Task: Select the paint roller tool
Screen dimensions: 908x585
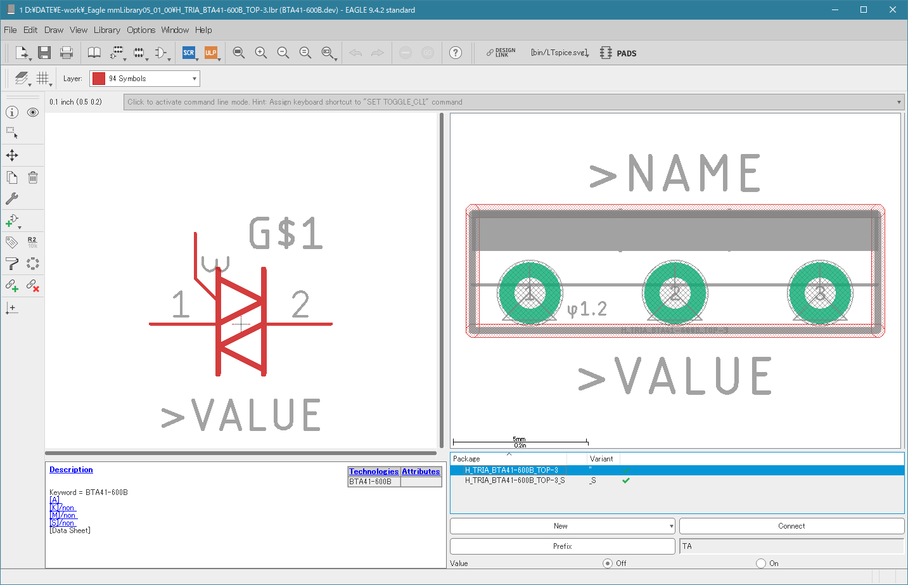Action: (x=12, y=264)
